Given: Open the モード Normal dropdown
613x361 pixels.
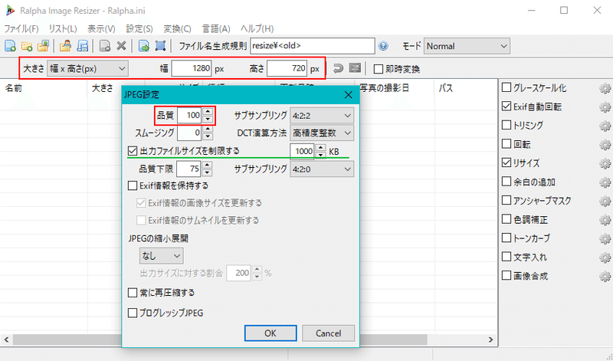Looking at the screenshot, I should point(467,46).
